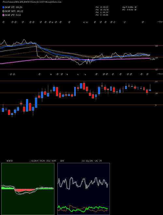
Task: Select the 'DOW PT: 9.55' legend text
Action: point(13,15)
